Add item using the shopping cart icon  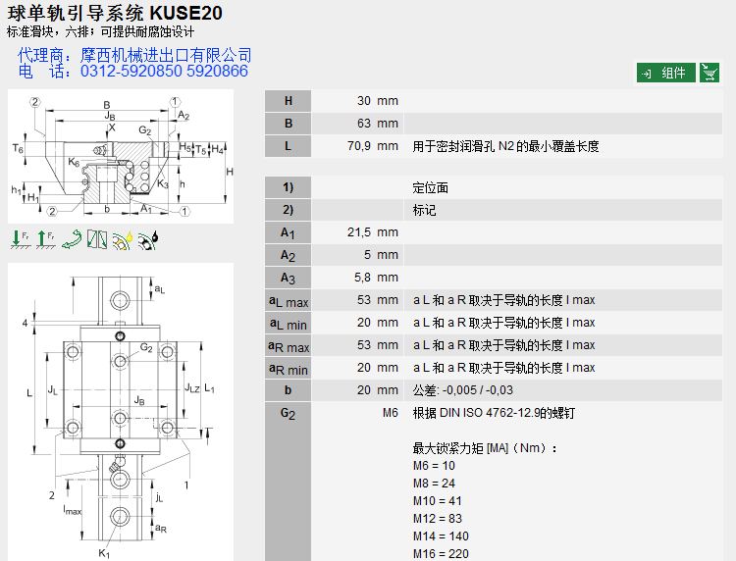[x=710, y=73]
